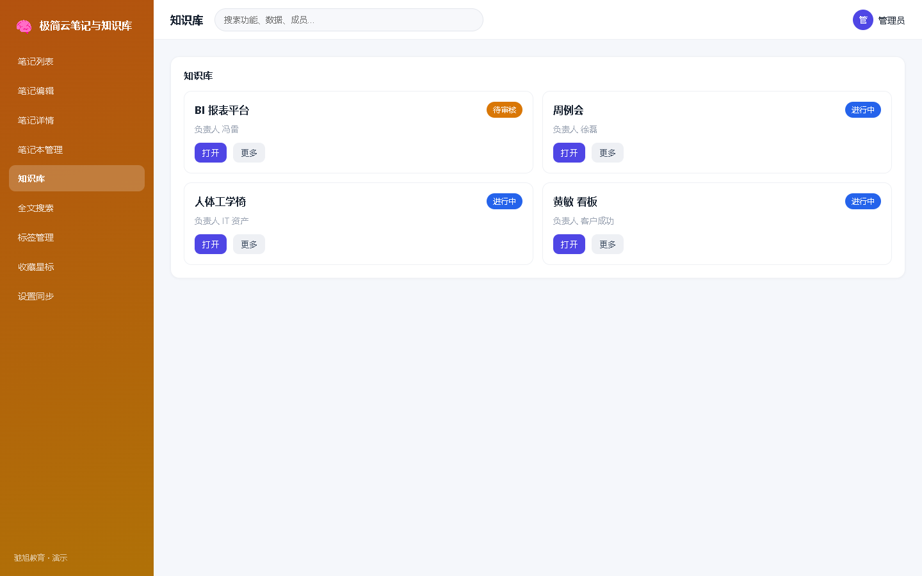Click the 管理员 username label
The height and width of the screenshot is (576, 922).
[x=891, y=20]
